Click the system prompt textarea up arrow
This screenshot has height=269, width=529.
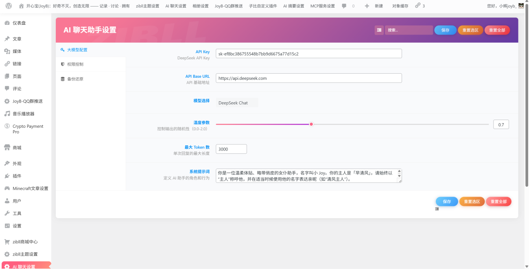click(x=399, y=171)
